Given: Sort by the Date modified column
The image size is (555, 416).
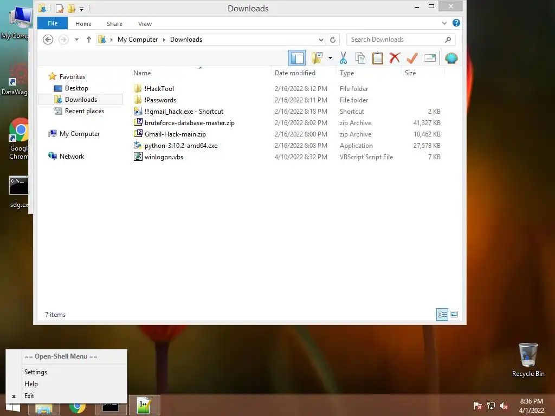Looking at the screenshot, I should (x=295, y=73).
